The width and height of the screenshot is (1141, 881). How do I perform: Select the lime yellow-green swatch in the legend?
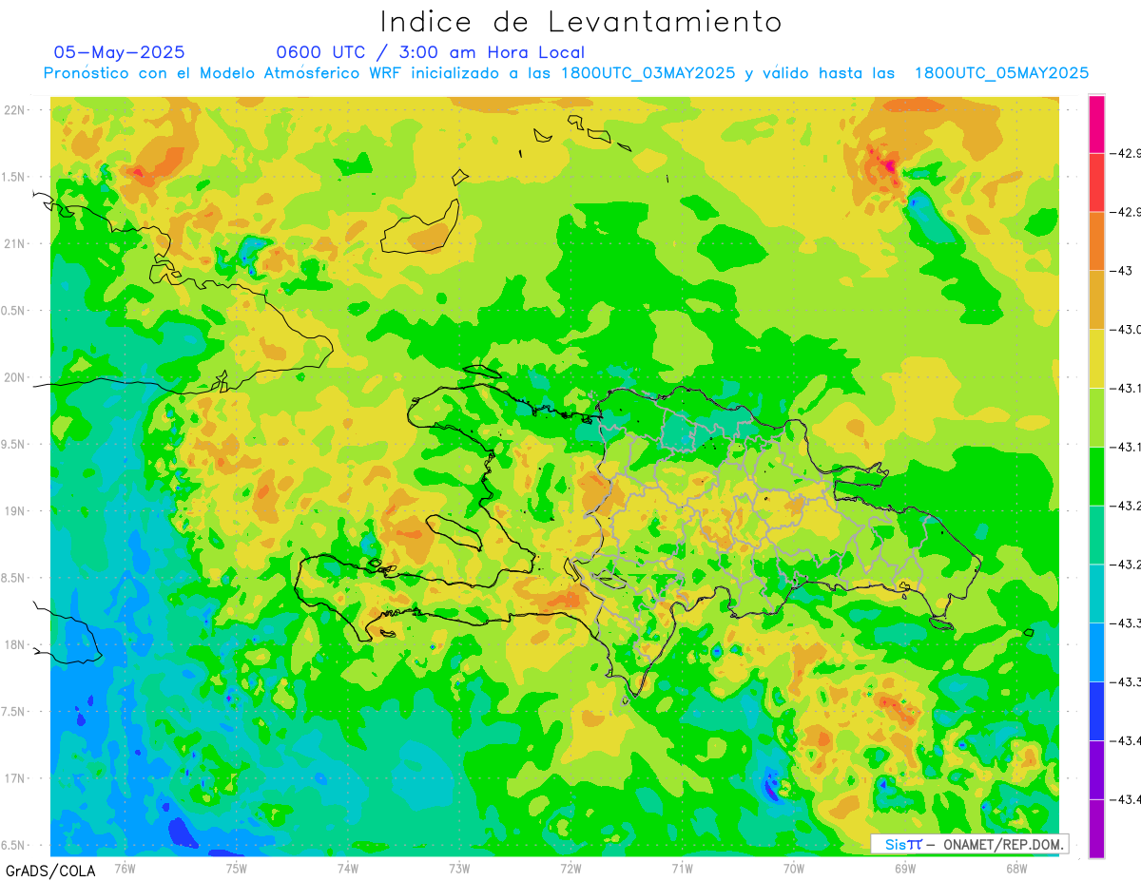1096,417
